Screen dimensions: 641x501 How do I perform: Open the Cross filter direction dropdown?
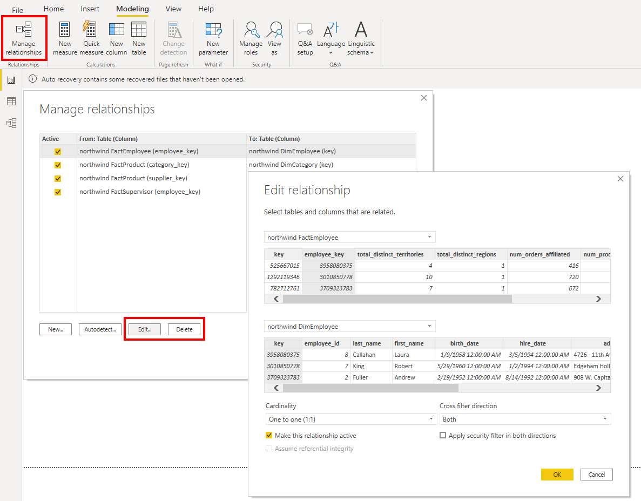tap(525, 419)
